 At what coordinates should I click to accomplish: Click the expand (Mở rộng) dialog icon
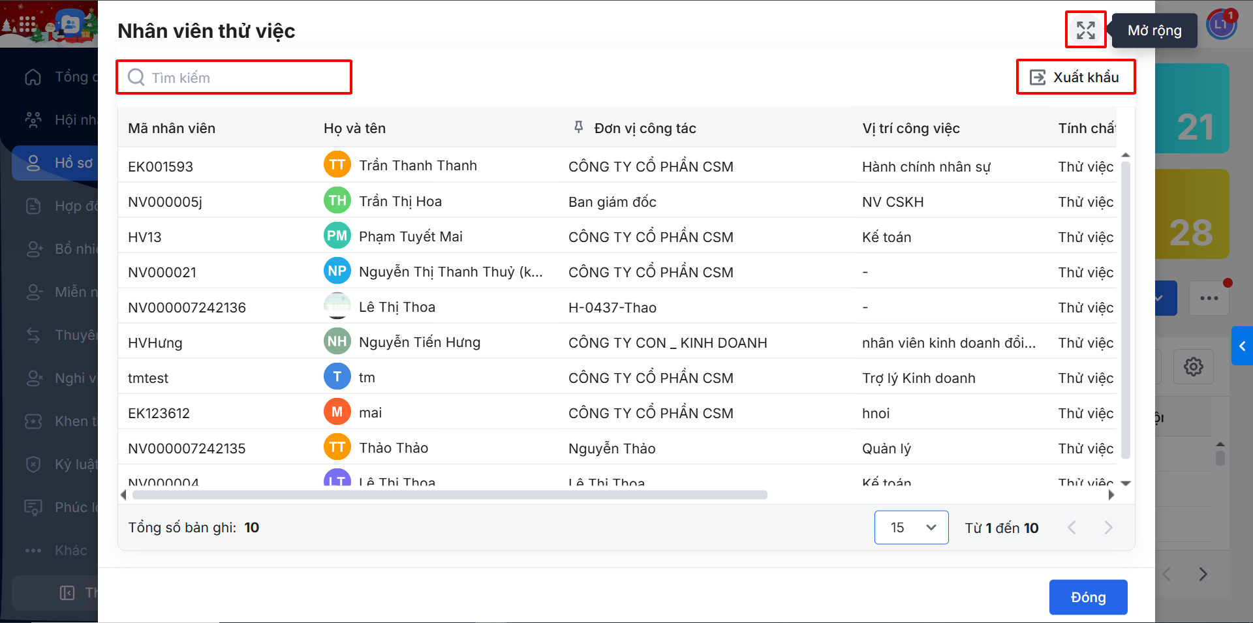[1086, 30]
